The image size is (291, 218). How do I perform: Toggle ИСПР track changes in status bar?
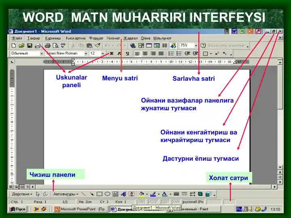tap(153, 202)
